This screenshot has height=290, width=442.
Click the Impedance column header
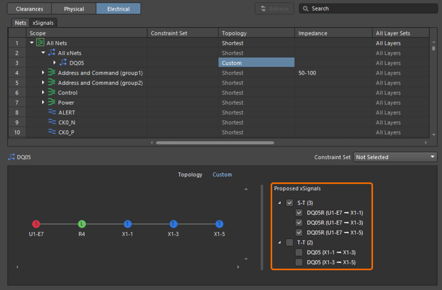coord(334,33)
